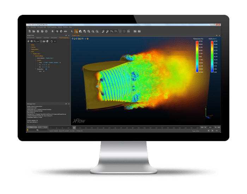
Task: Switch to the Geometry tab in Project Tree
Action: 46,38
